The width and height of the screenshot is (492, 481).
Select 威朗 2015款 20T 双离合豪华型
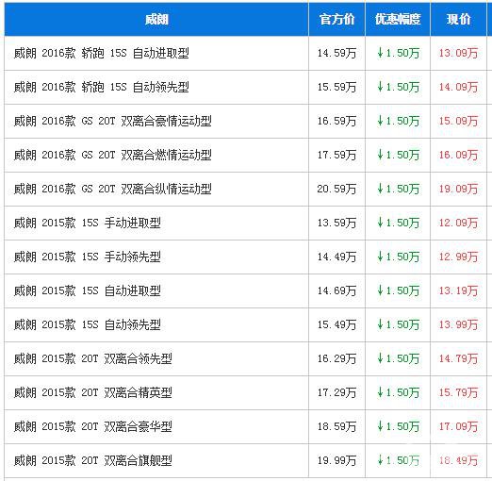pyautogui.click(x=92, y=426)
